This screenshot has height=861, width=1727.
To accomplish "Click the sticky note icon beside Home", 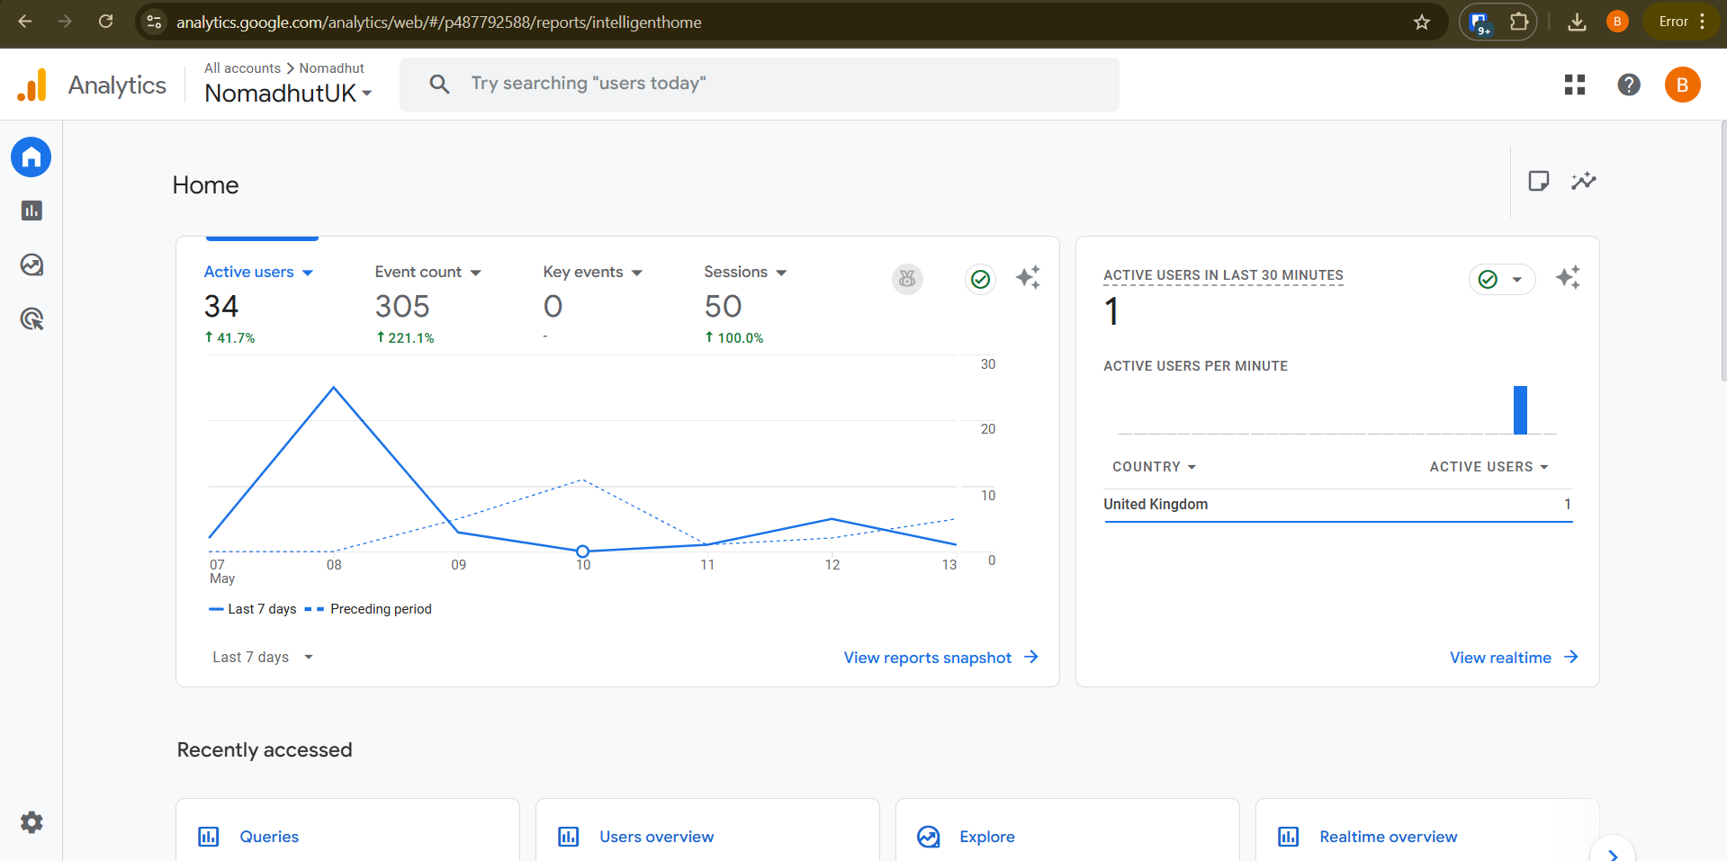I will pyautogui.click(x=1538, y=181).
